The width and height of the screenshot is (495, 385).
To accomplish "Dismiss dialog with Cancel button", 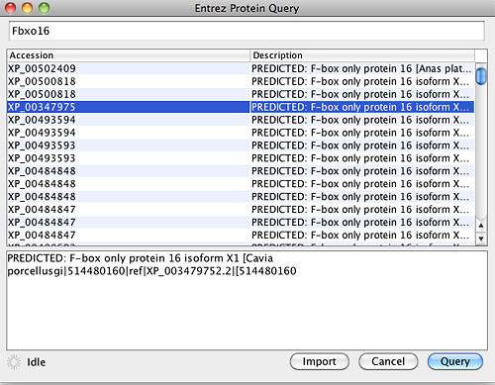I will [x=388, y=361].
